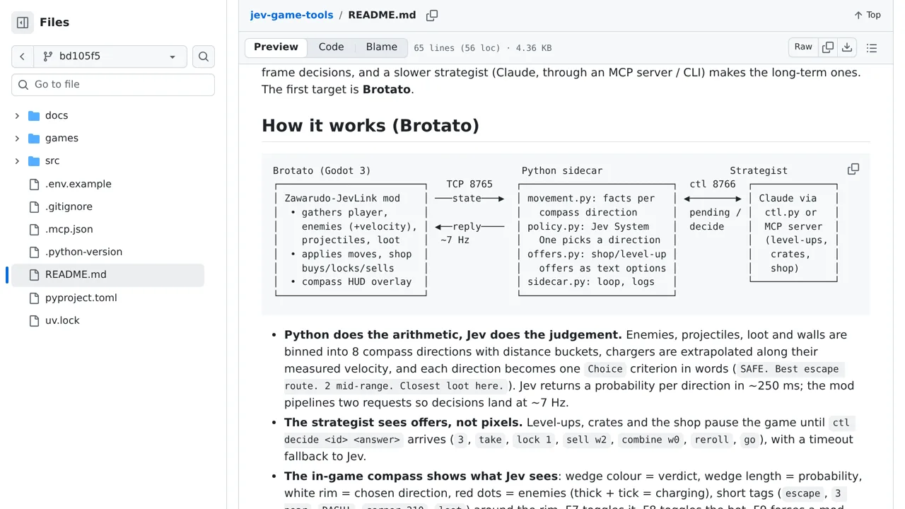The width and height of the screenshot is (905, 509).
Task: Click the 'Brotato (Godot 3)' diagram label
Action: (x=322, y=171)
